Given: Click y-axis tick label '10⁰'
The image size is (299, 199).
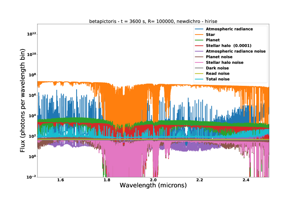Looking at the screenshot, I should tap(32, 157).
